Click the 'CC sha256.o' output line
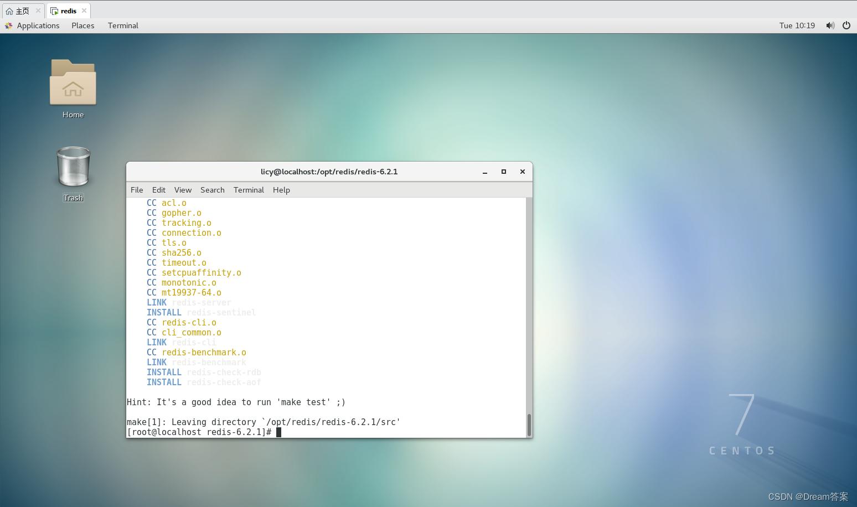The width and height of the screenshot is (857, 507). (x=174, y=253)
